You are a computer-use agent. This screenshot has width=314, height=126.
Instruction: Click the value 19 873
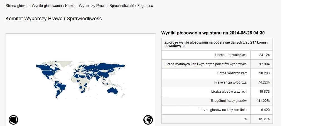[x=264, y=92]
